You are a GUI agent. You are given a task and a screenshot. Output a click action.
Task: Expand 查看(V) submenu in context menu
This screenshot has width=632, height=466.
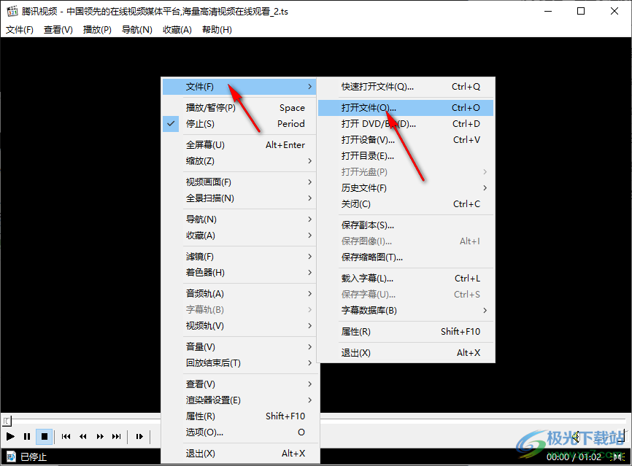point(239,384)
